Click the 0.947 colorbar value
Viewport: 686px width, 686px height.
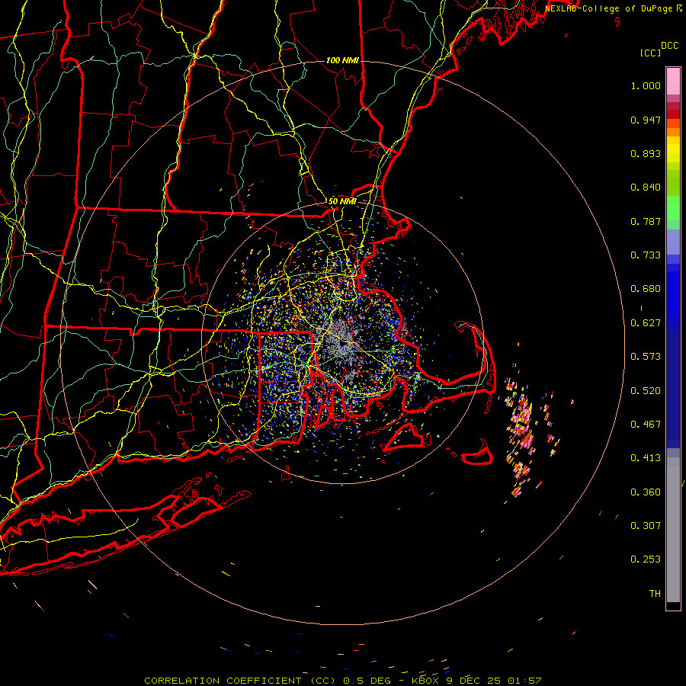click(x=646, y=120)
